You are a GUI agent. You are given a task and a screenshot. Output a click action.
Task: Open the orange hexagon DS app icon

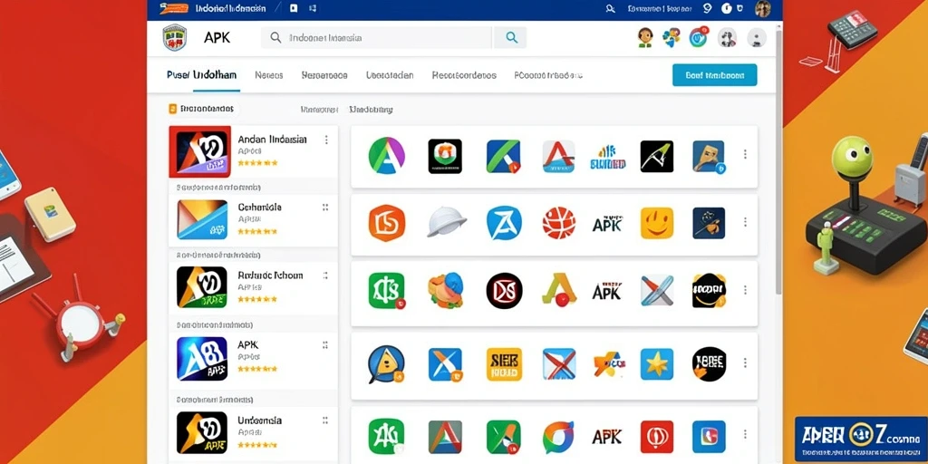pos(386,223)
